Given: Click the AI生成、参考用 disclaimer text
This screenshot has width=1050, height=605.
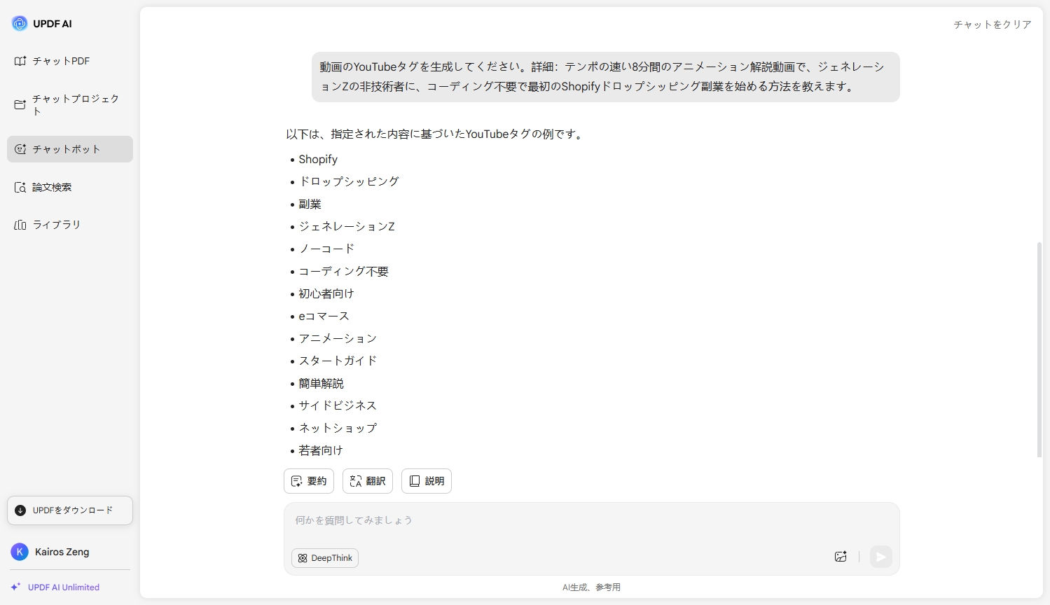Looking at the screenshot, I should point(591,587).
